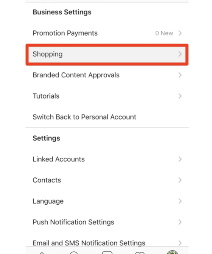This screenshot has width=212, height=254.
Task: Open the Shopping settings row
Action: point(107,54)
